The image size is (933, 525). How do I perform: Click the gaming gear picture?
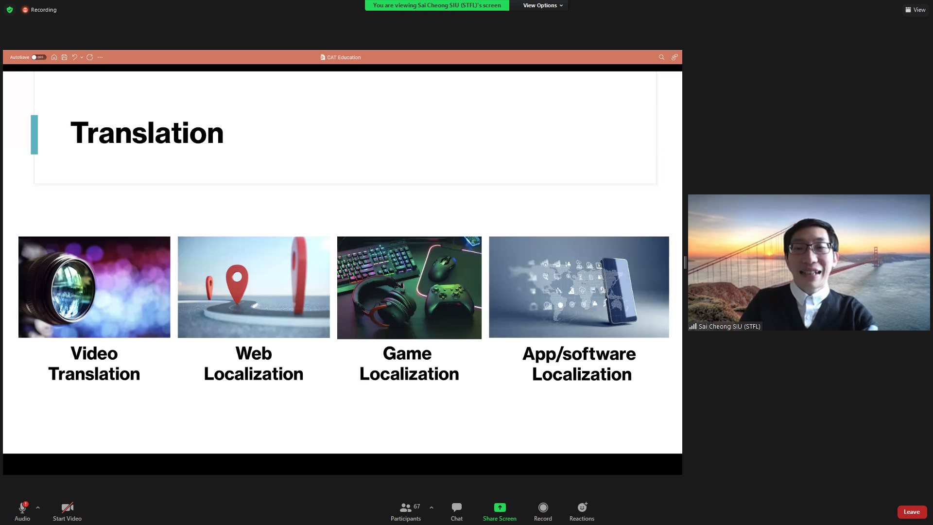(x=409, y=288)
